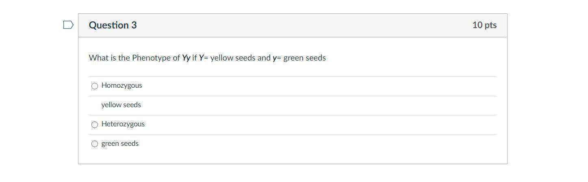Image resolution: width=588 pixels, height=182 pixels.
Task: Click the bold lowercase y= allele text
Action: point(276,58)
